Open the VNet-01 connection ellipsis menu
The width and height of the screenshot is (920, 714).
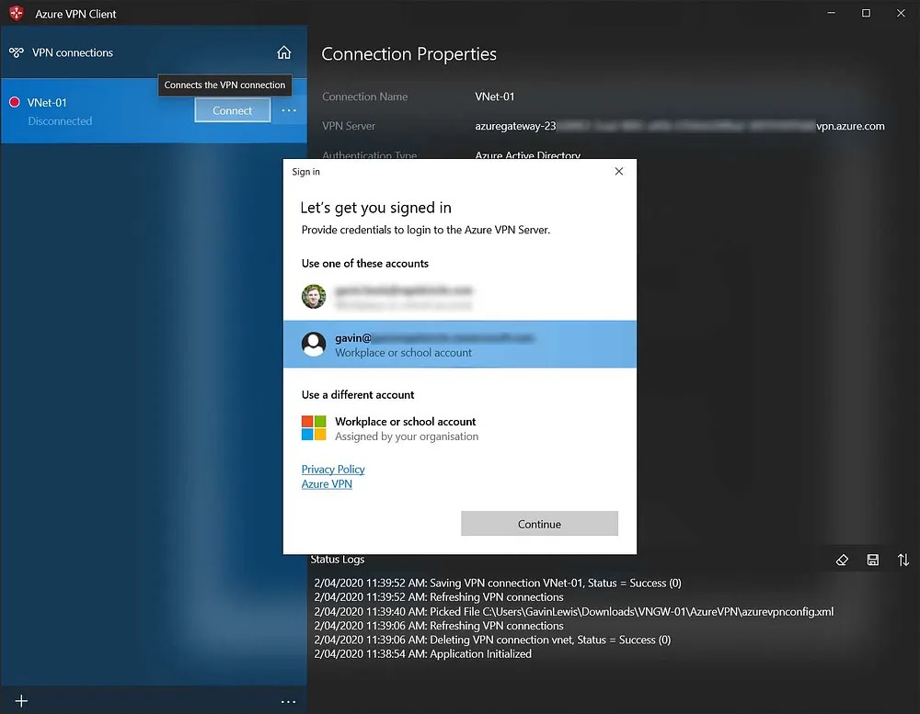point(289,110)
